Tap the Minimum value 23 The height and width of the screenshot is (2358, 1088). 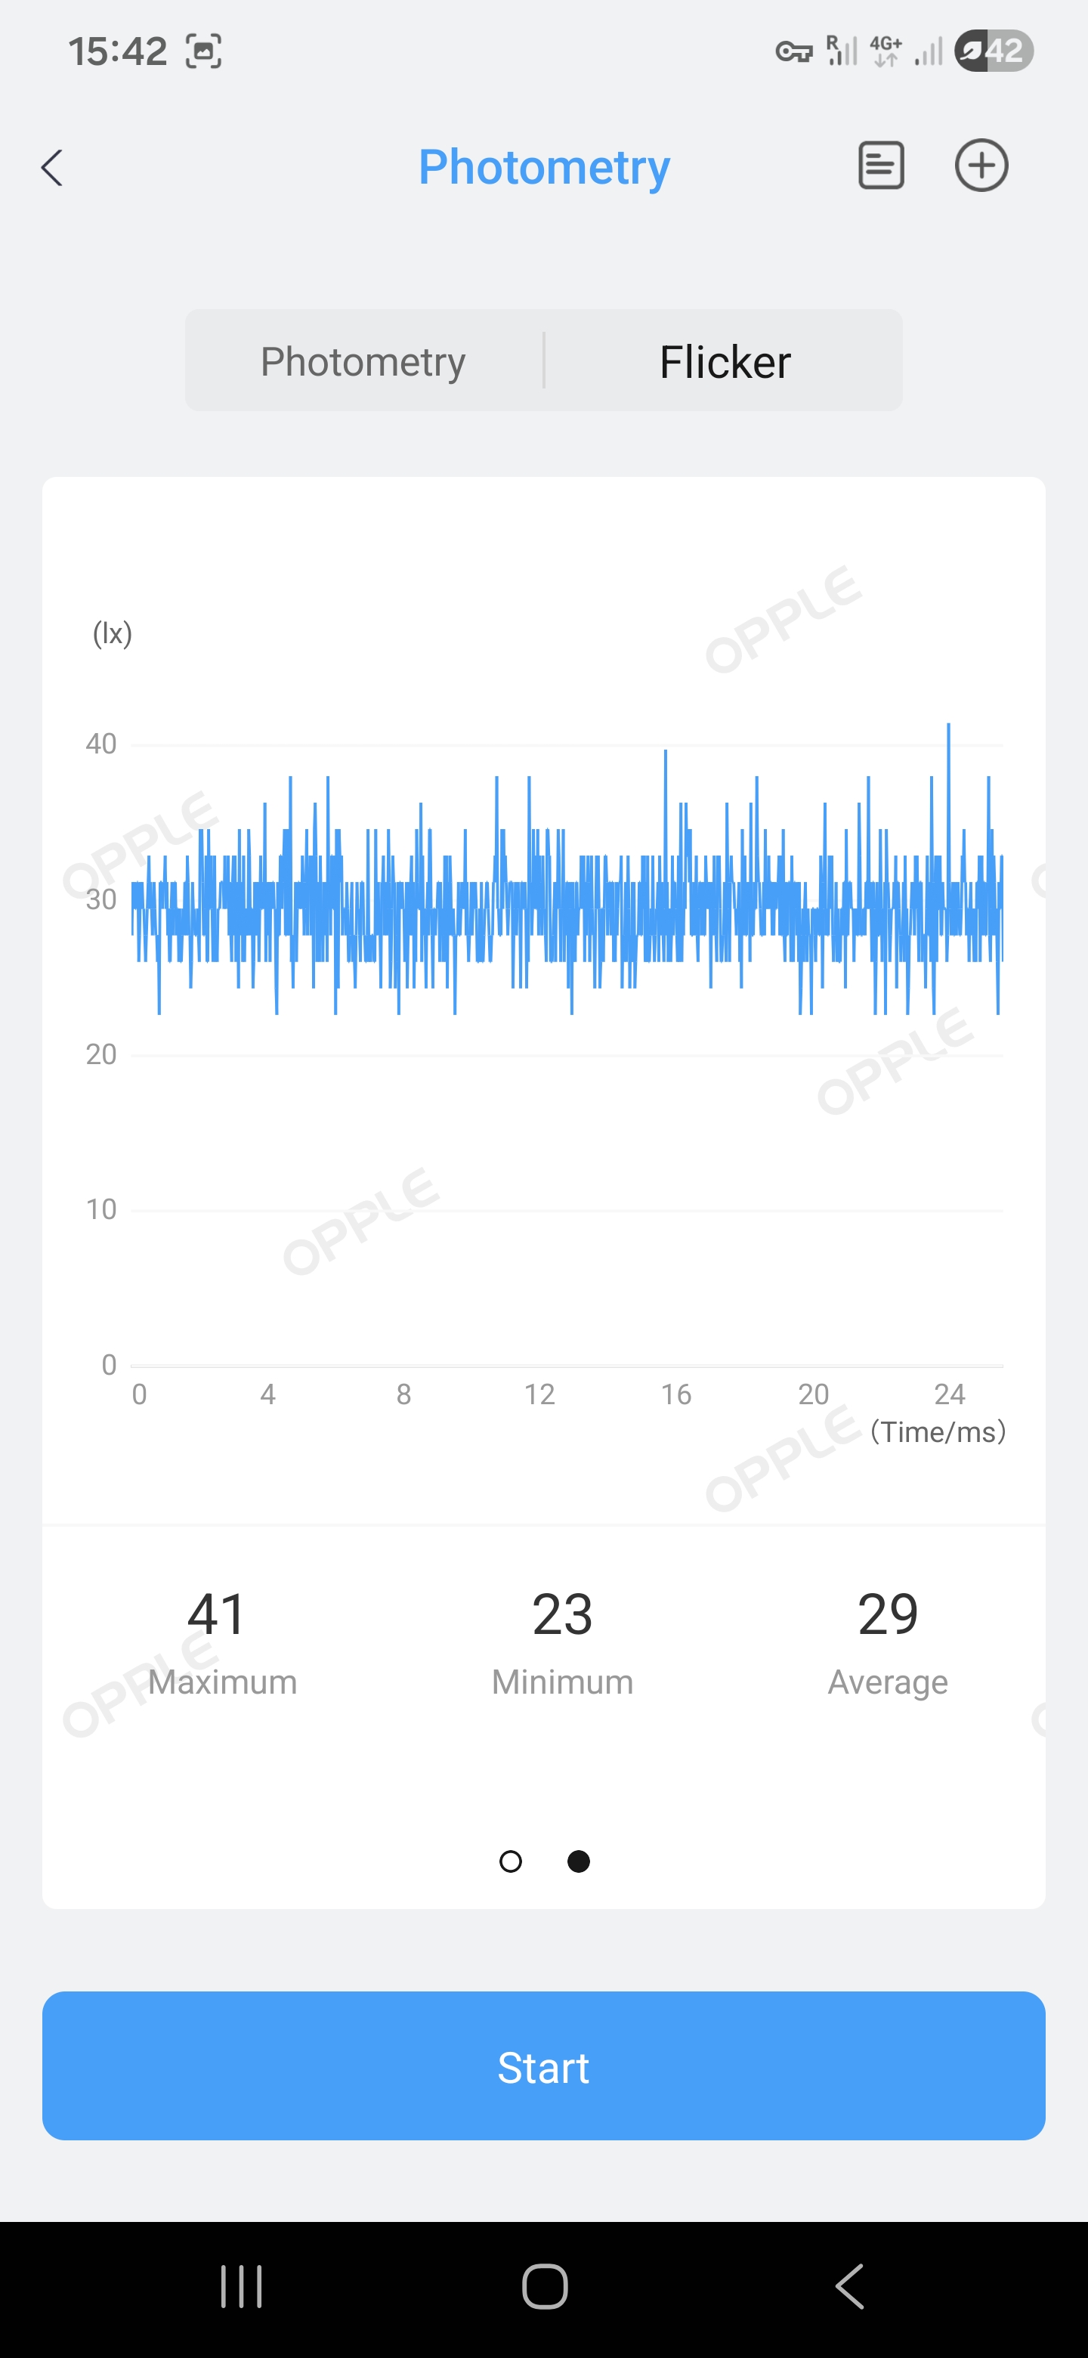[x=562, y=1613]
